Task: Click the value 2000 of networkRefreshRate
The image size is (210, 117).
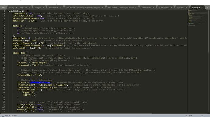Action: coord(39,16)
